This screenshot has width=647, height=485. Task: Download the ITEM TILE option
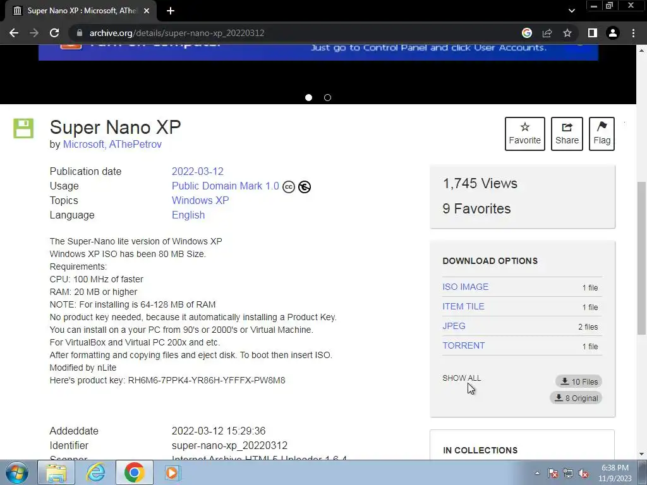coord(463,307)
